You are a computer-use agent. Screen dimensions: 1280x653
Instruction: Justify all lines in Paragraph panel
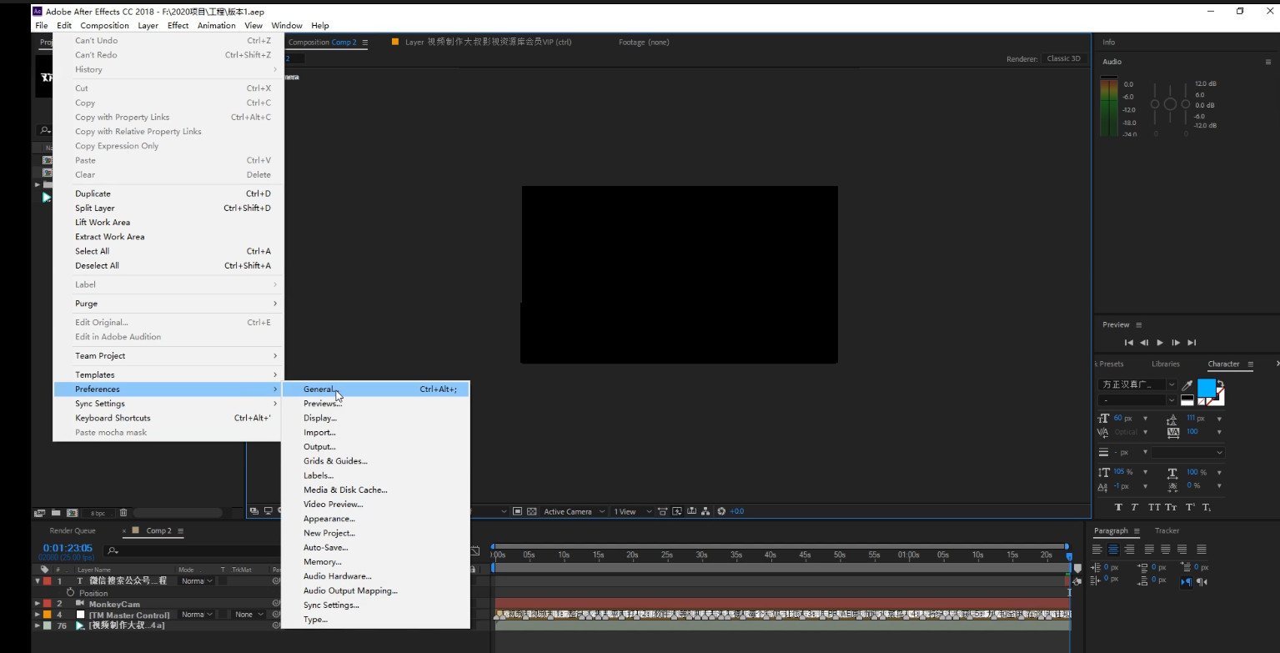(x=1202, y=550)
